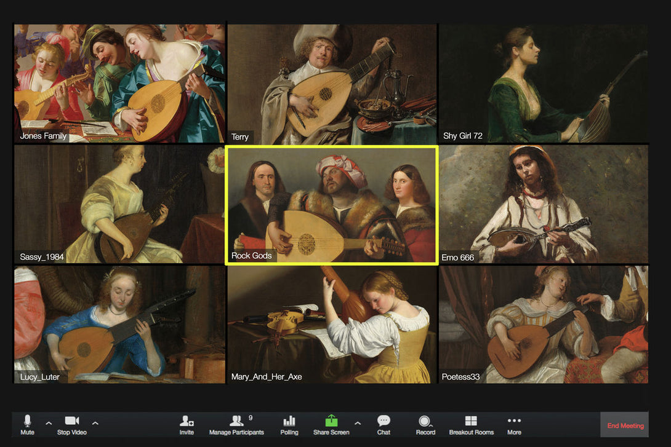Open the Invite participants icon
Image resolution: width=671 pixels, height=447 pixels.
coord(187,424)
